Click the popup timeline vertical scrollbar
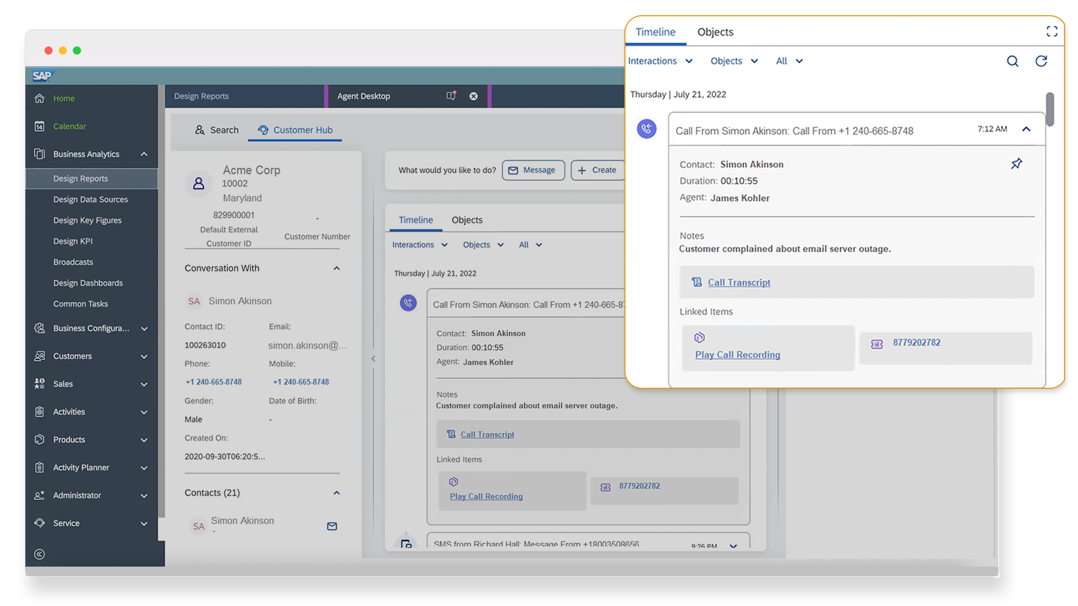This screenshot has height=606, width=1078. (x=1049, y=109)
